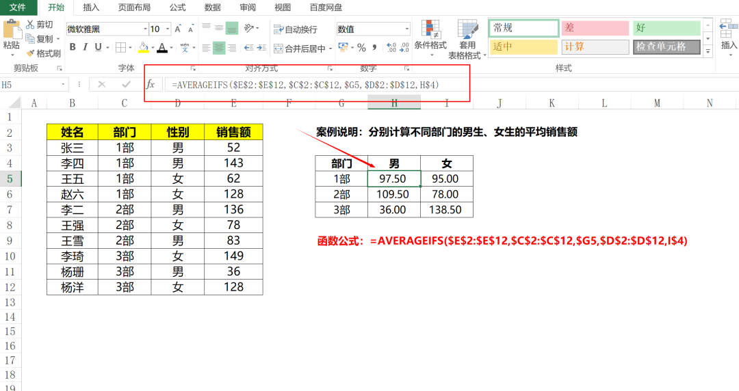Switch to the Data (数据) tab
The width and height of the screenshot is (739, 391).
[x=213, y=8]
